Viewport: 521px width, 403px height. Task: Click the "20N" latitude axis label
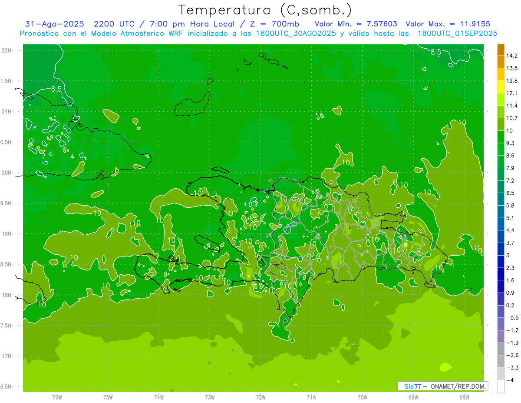point(7,173)
